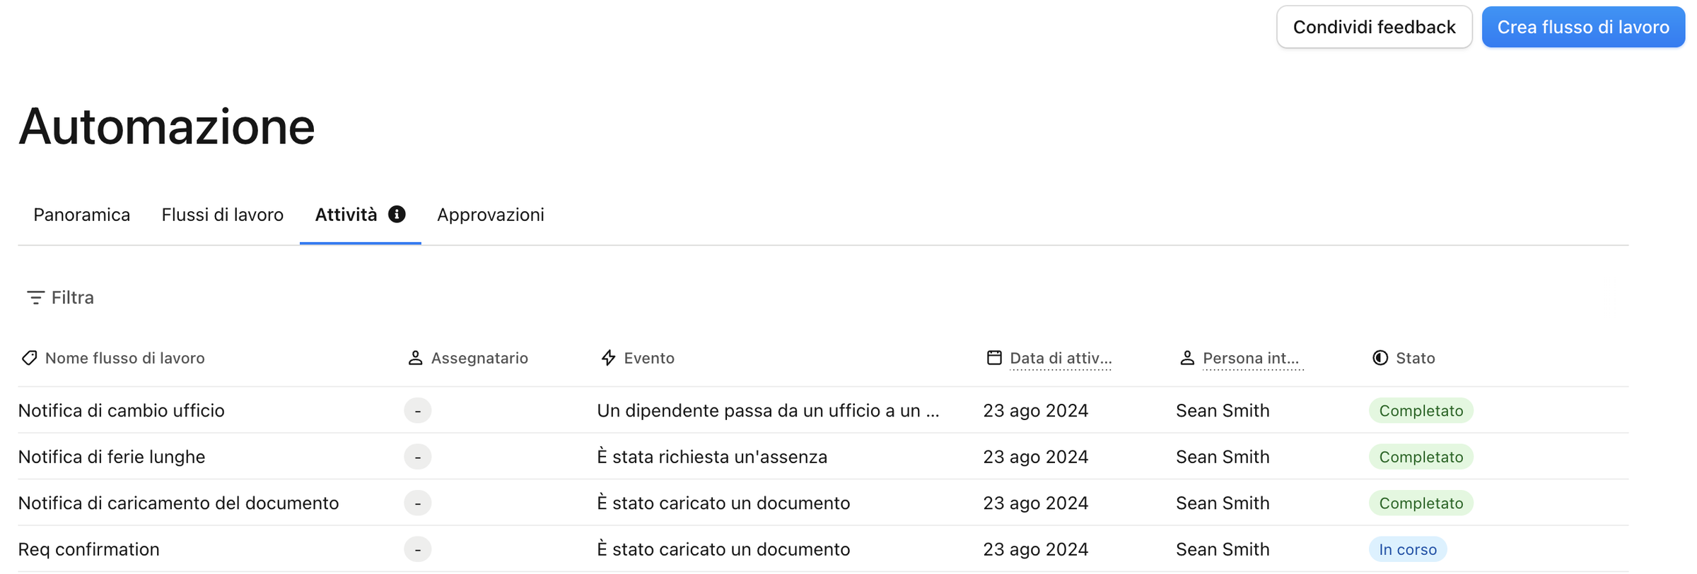Click the lightning bolt icon in Evento header
1697x574 pixels.
pyautogui.click(x=608, y=358)
